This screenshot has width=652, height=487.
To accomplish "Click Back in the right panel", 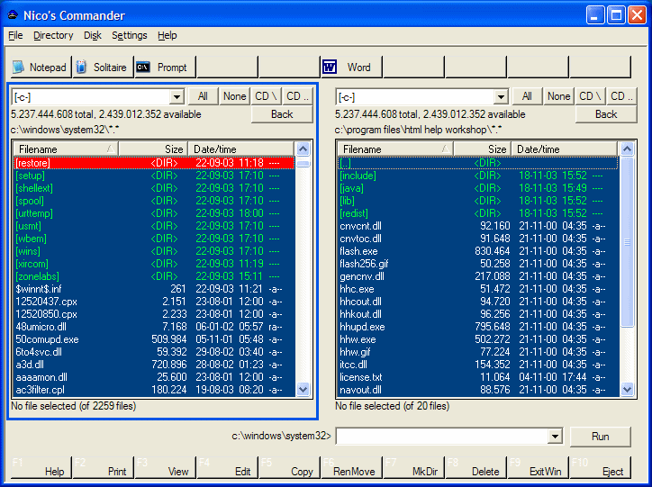I will (x=606, y=114).
